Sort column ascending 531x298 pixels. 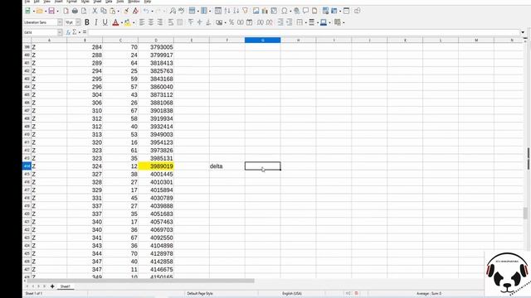[227, 11]
